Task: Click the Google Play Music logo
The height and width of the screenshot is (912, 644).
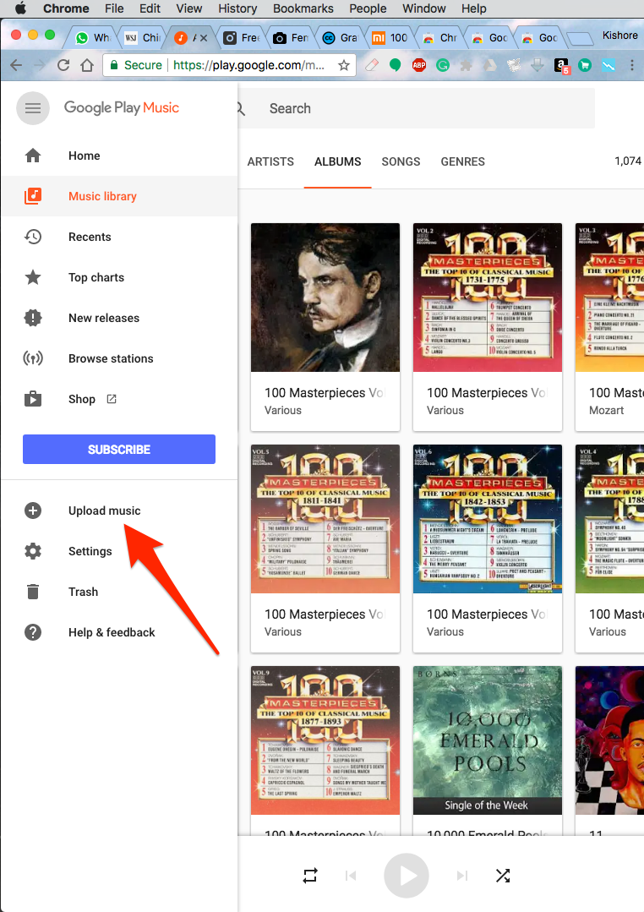Action: click(x=122, y=108)
